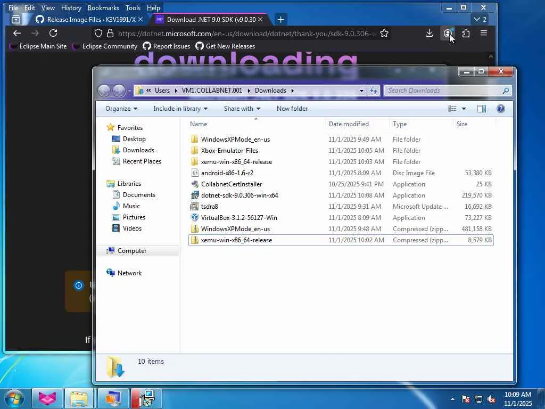Open the browser View menu
Viewport: 545px width, 409px height.
48,7
